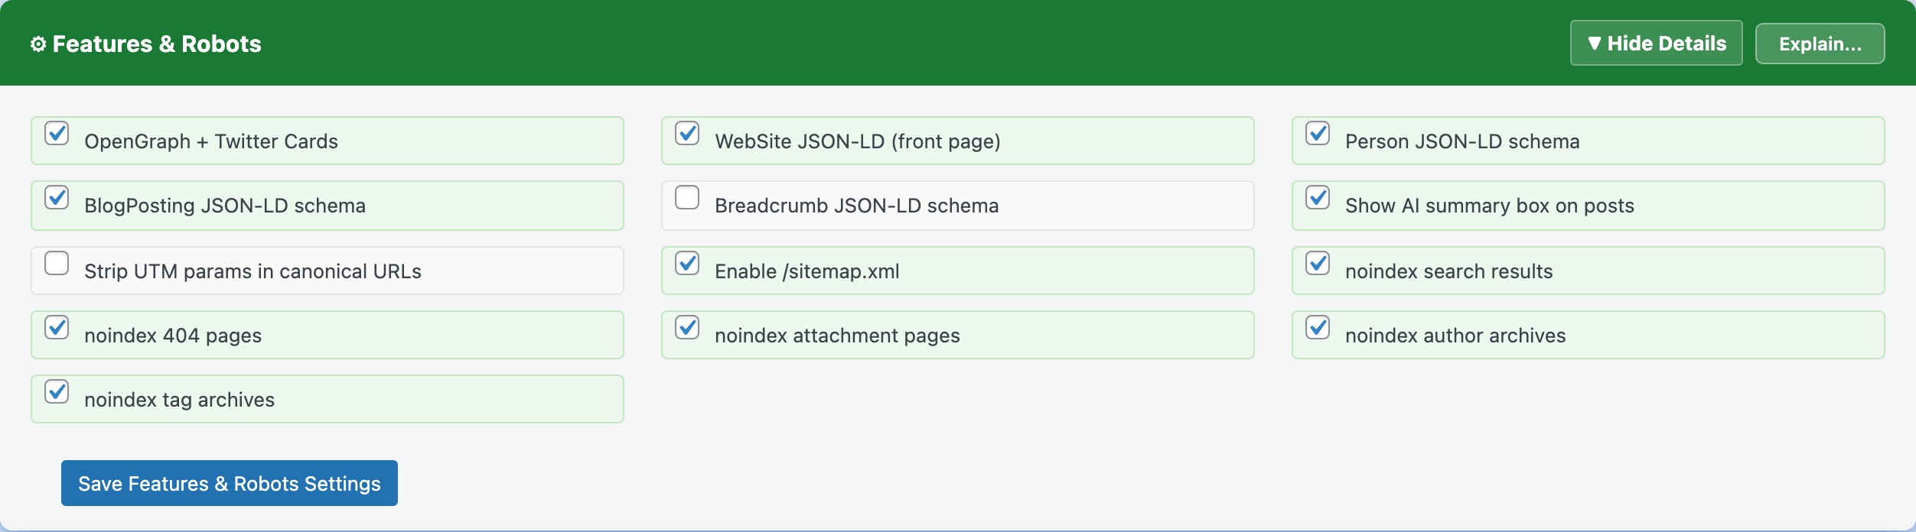Click the "Enable /sitemap.xml" label text
The height and width of the screenshot is (532, 1916).
(x=807, y=271)
